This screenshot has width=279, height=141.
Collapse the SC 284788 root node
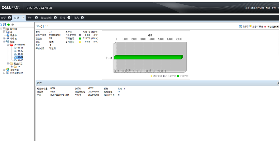pos(1,29)
